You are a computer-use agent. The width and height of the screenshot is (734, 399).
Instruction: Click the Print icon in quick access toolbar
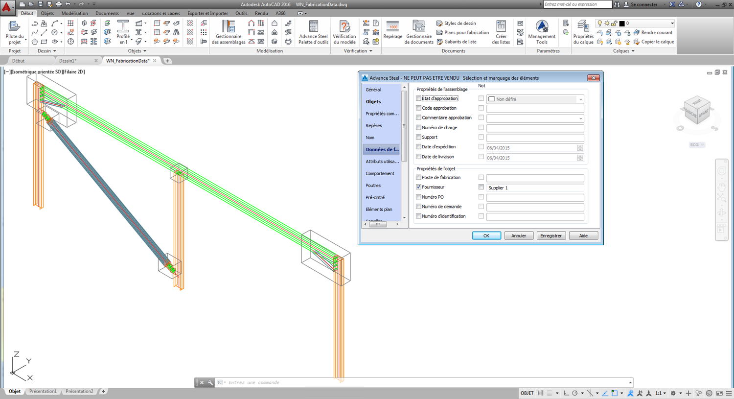59,4
